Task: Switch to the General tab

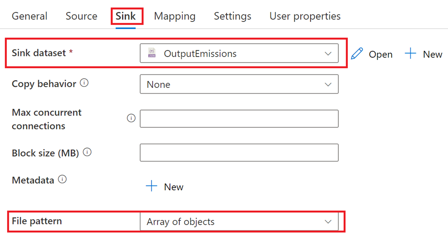Action: click(29, 16)
